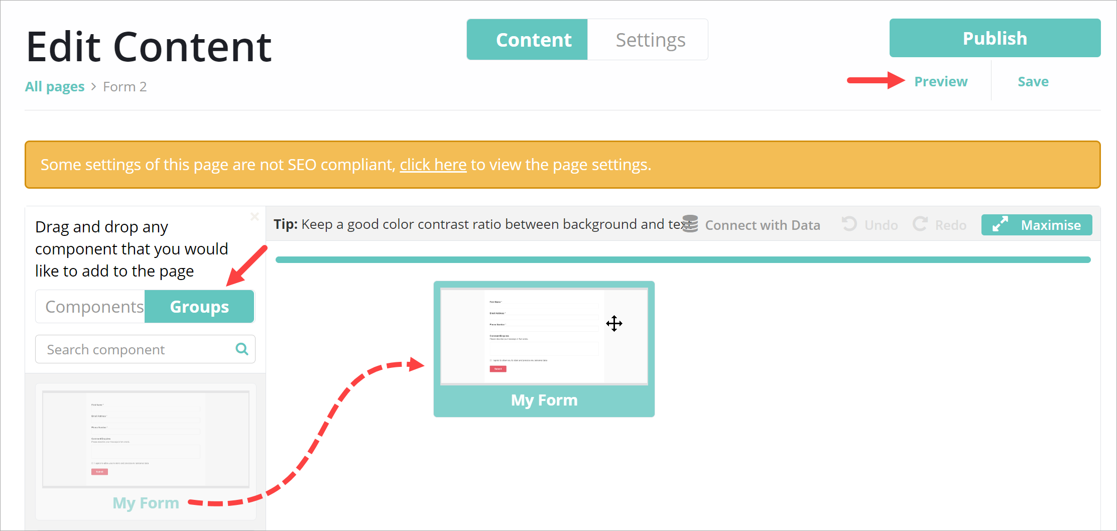Publish the page
1117x531 pixels.
pyautogui.click(x=995, y=38)
